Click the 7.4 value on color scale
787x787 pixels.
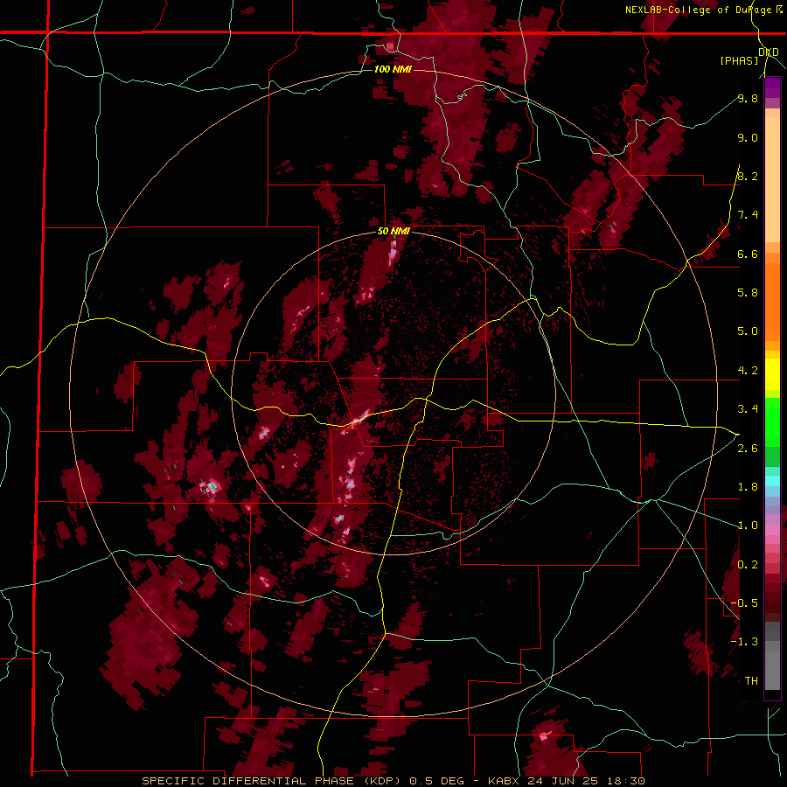(x=748, y=215)
